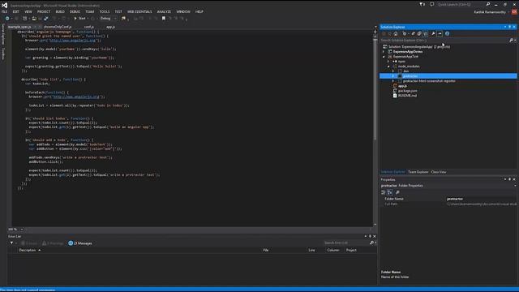Toggle Messages filter in Error List

(80, 243)
